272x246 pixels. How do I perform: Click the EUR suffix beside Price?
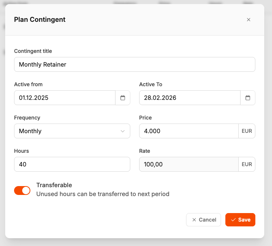tap(247, 131)
